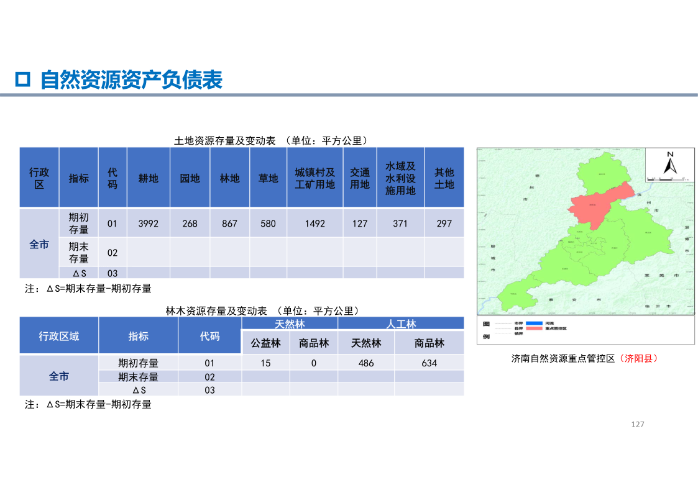This screenshot has width=698, height=493.
Task: Click code 03 in the forest resource table
Action: point(209,390)
